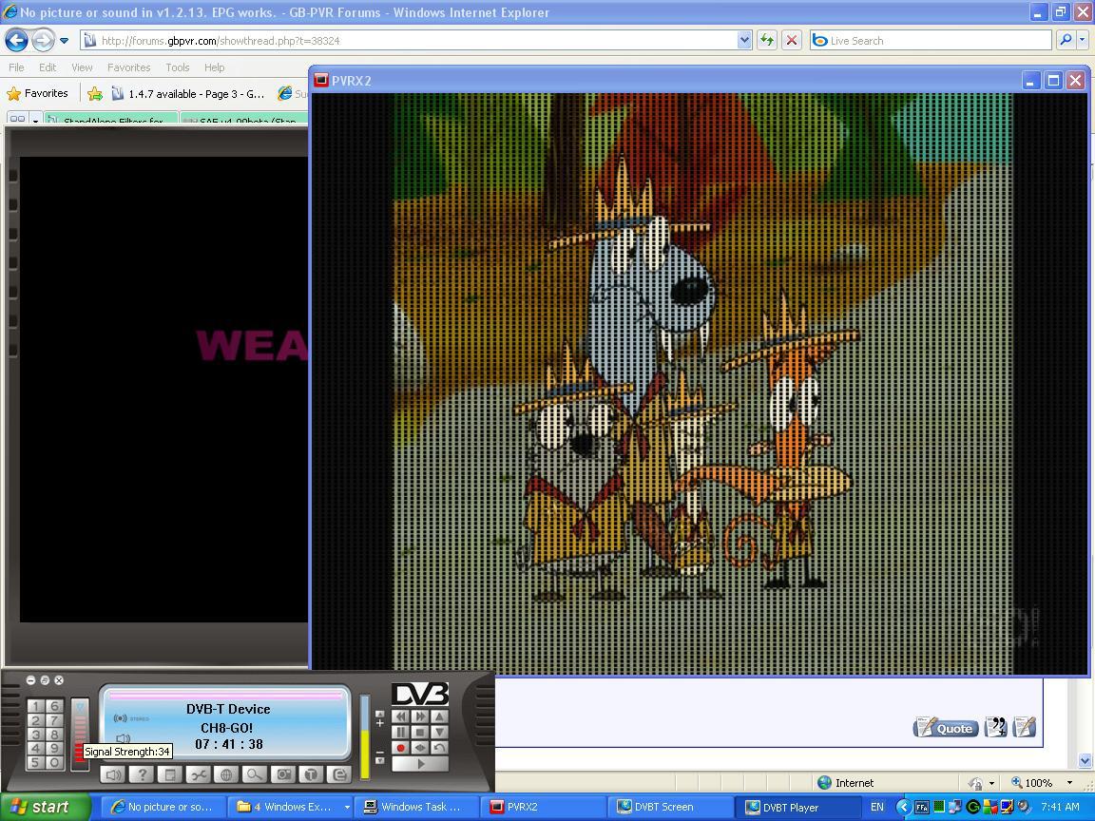Click the wide play button in DVBT Player
Screen dimensions: 1095x821
coord(420,764)
